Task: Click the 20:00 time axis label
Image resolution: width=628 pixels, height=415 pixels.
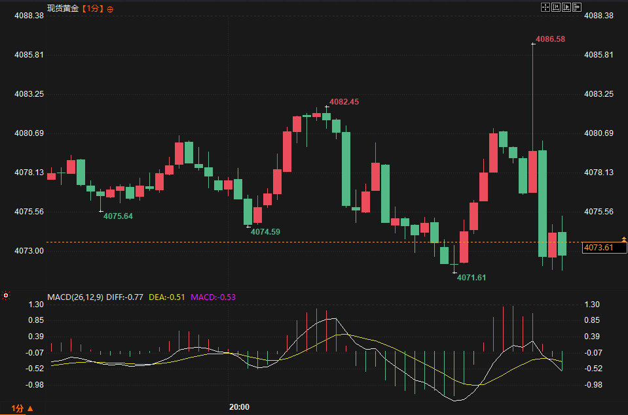Action: (239, 407)
